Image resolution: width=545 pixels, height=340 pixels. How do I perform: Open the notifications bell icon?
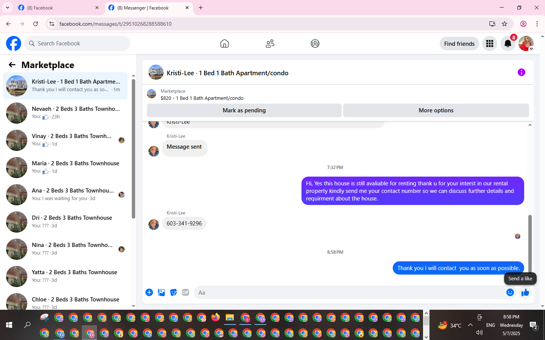click(508, 43)
